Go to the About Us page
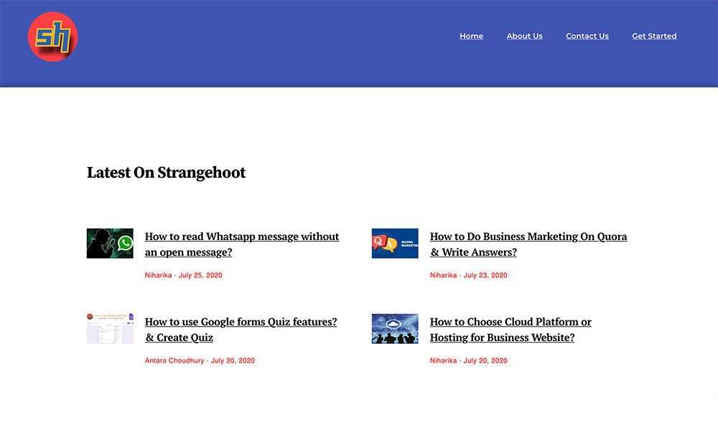718x430 pixels. coord(524,36)
